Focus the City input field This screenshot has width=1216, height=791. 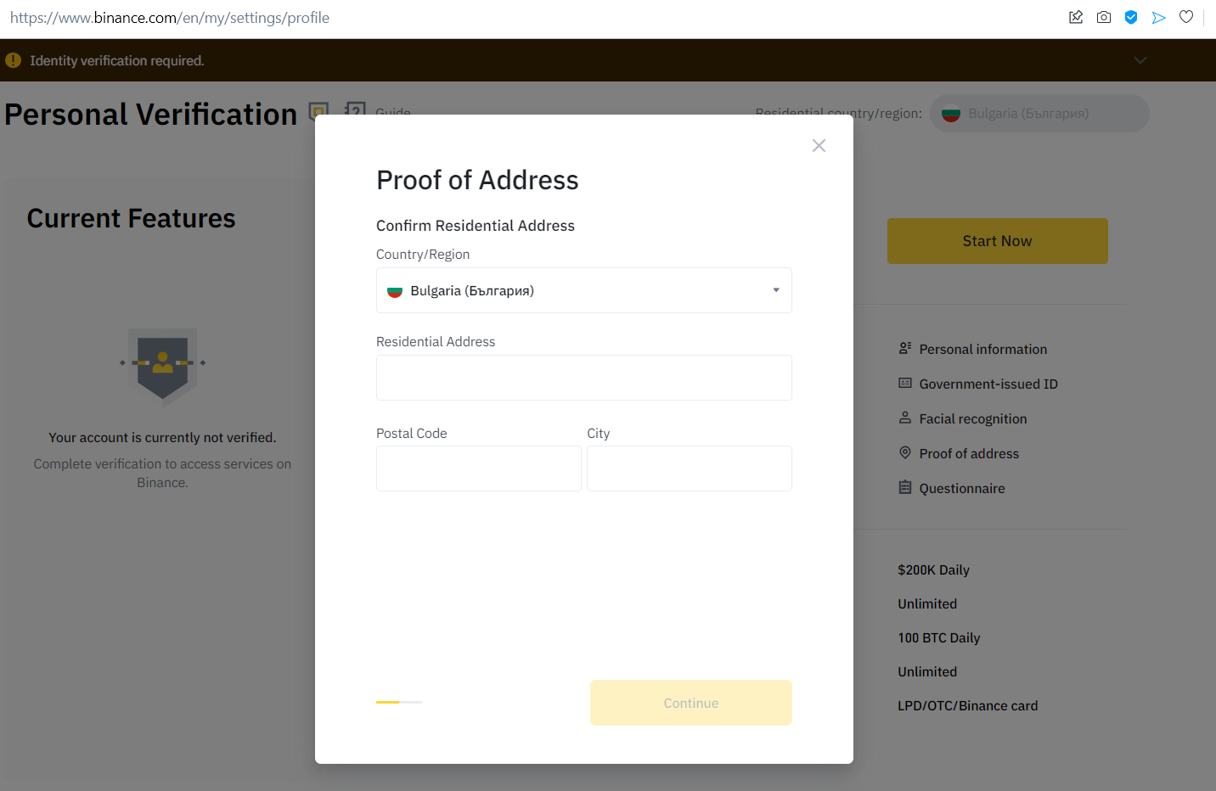[690, 468]
